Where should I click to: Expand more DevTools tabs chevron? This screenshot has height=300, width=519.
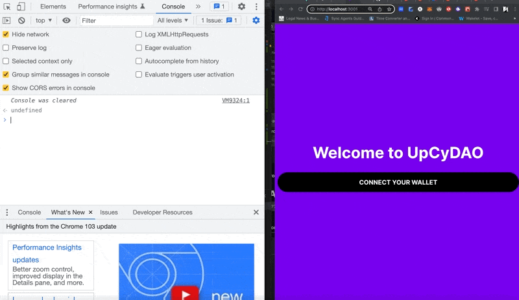coord(198,6)
